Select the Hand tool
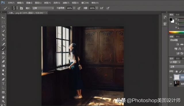This screenshot has height=106, width=184. 3,97
